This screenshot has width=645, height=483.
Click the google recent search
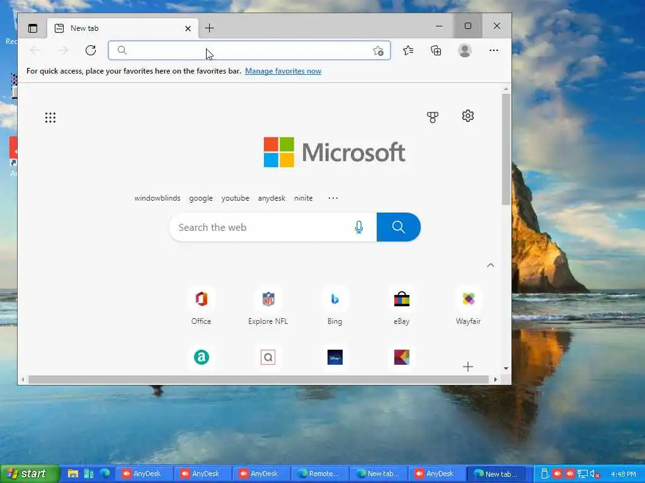coord(201,198)
